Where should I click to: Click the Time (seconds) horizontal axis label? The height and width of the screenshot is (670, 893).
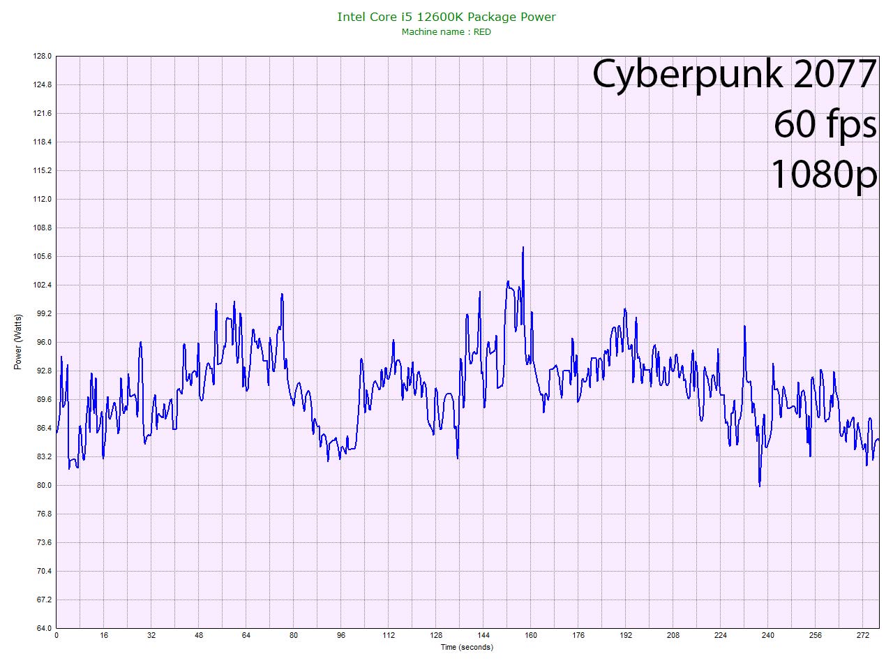pos(467,647)
